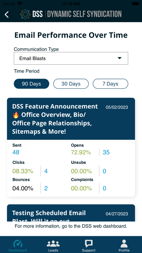Click the Clicks count 4
This screenshot has width=142, height=253.
click(46, 171)
